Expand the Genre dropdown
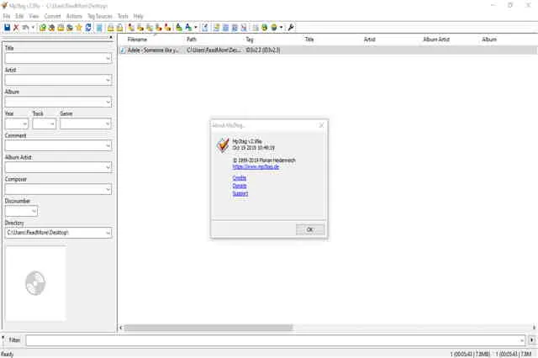Image resolution: width=538 pixels, height=358 pixels. (x=108, y=124)
